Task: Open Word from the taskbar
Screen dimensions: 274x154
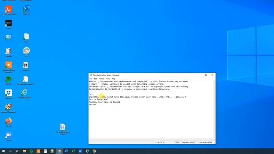Action: [x=66, y=151]
